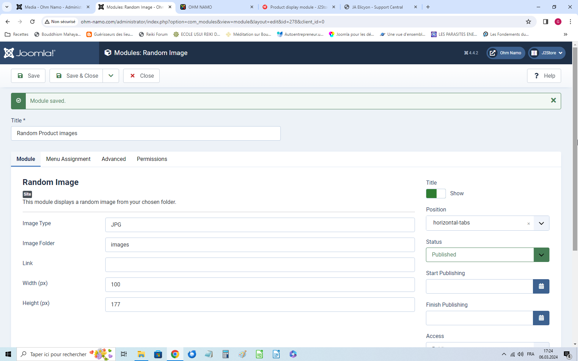Switch to the Menu Assignment tab
The width and height of the screenshot is (578, 361).
pos(68,159)
